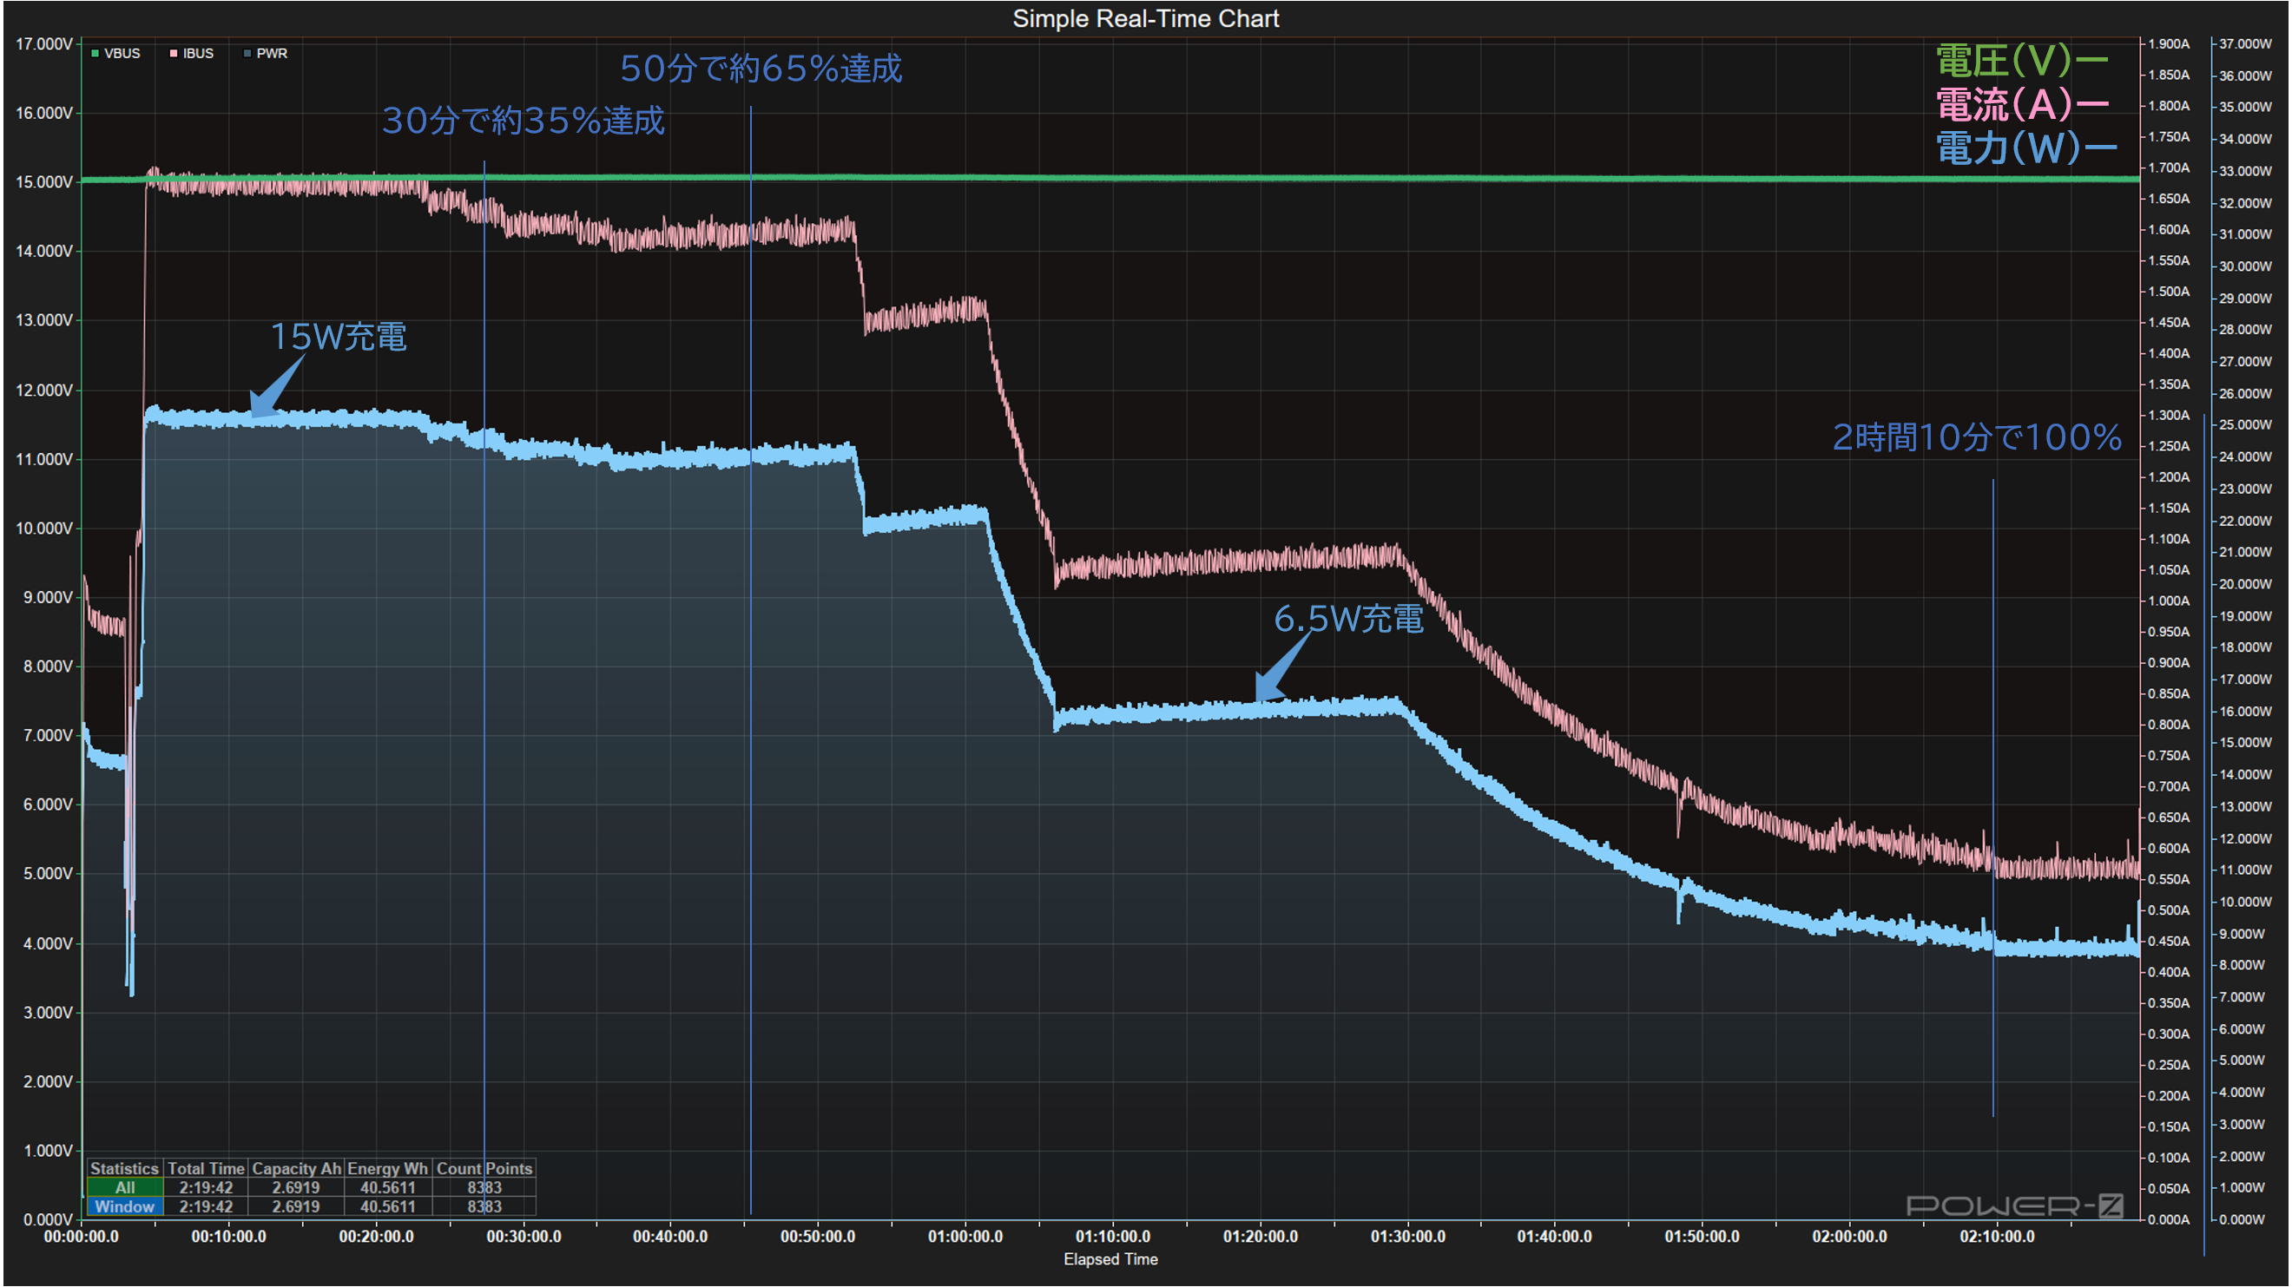2292x1287 pixels.
Task: Click the green VBUS legend color square
Action: [95, 53]
